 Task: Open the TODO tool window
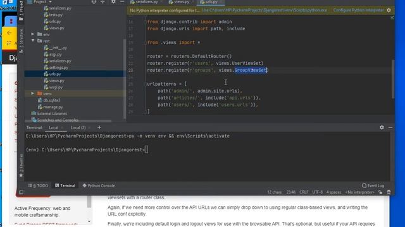click(x=38, y=185)
